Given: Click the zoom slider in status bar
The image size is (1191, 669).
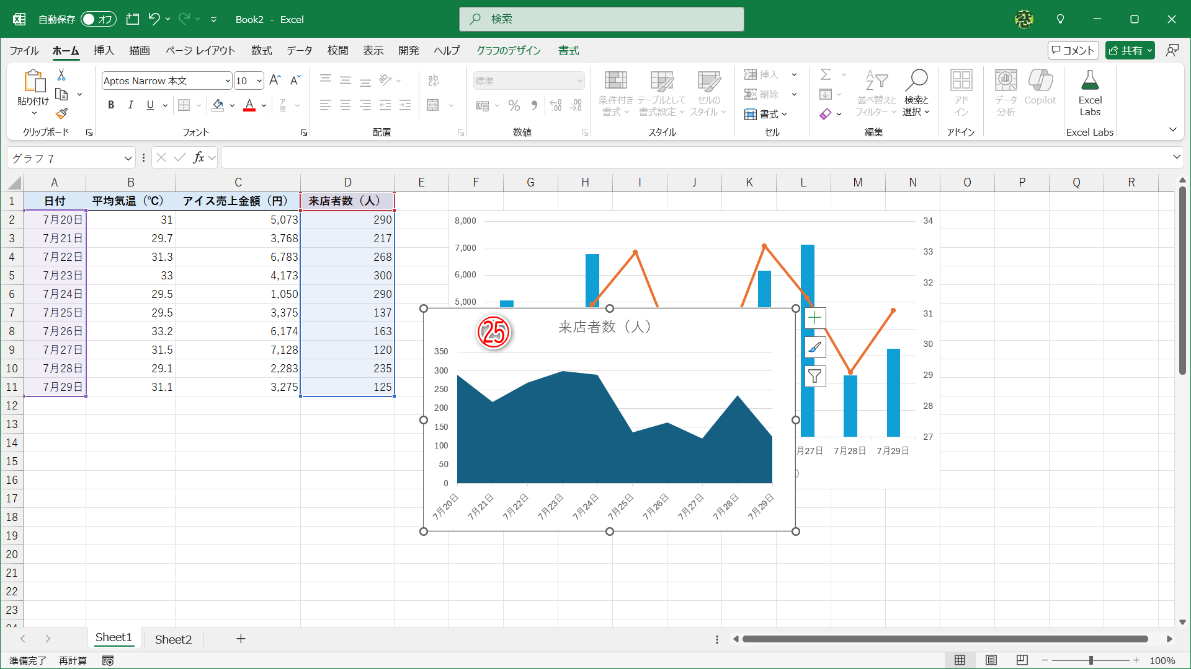Looking at the screenshot, I should [1091, 660].
